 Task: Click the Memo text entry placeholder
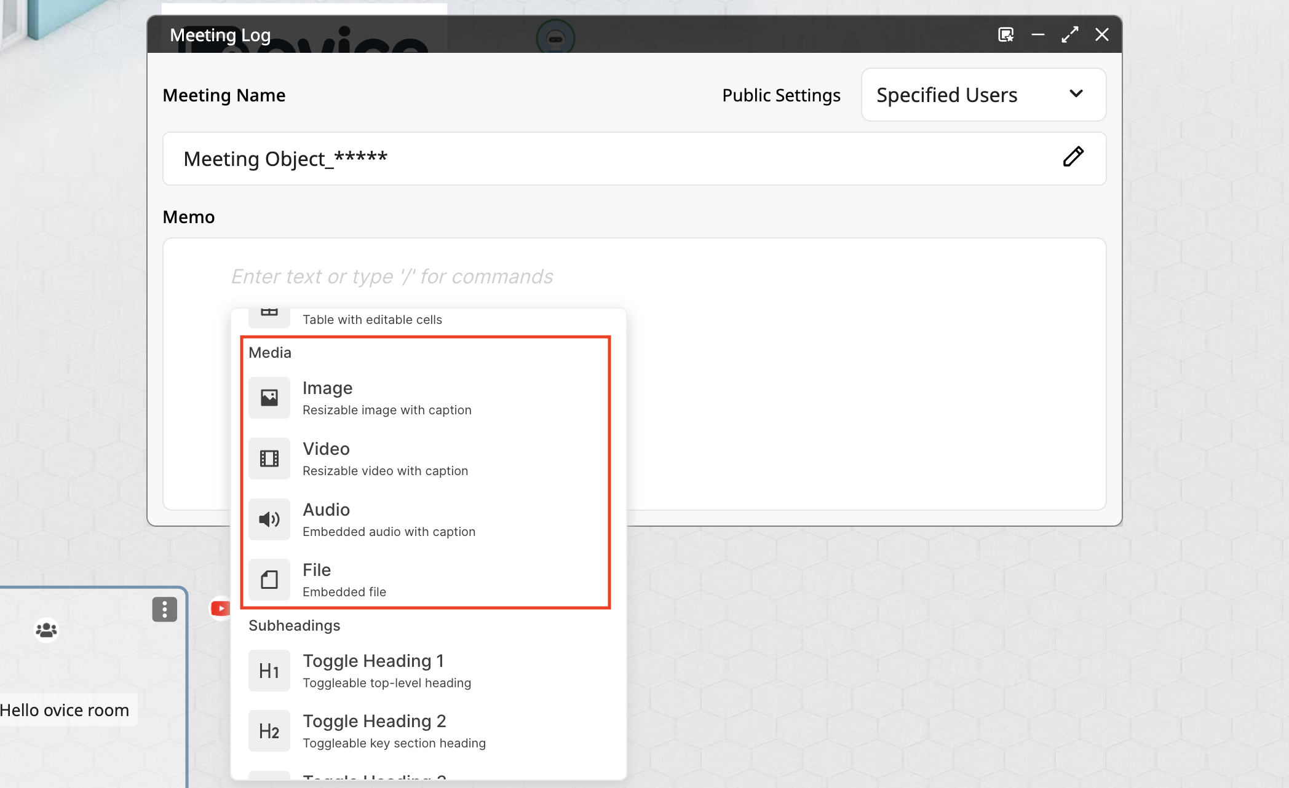392,277
